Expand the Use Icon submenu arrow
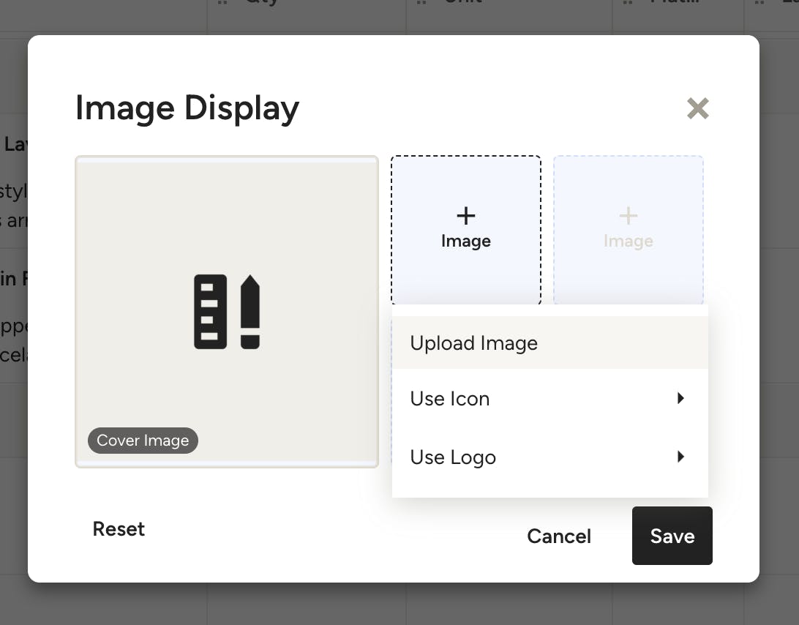The width and height of the screenshot is (799, 625). (x=680, y=399)
